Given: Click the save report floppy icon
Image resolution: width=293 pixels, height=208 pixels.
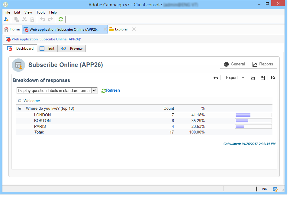Looking at the screenshot, I should 263,78.
